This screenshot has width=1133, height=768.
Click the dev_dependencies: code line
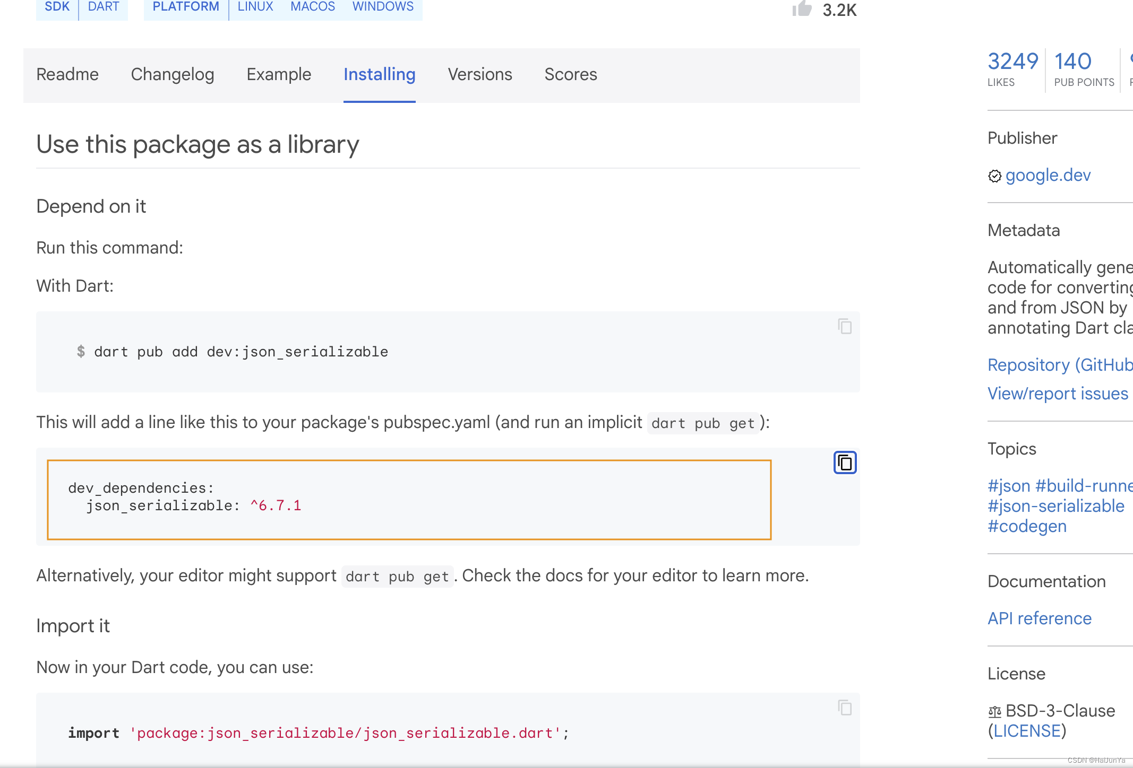pos(141,488)
